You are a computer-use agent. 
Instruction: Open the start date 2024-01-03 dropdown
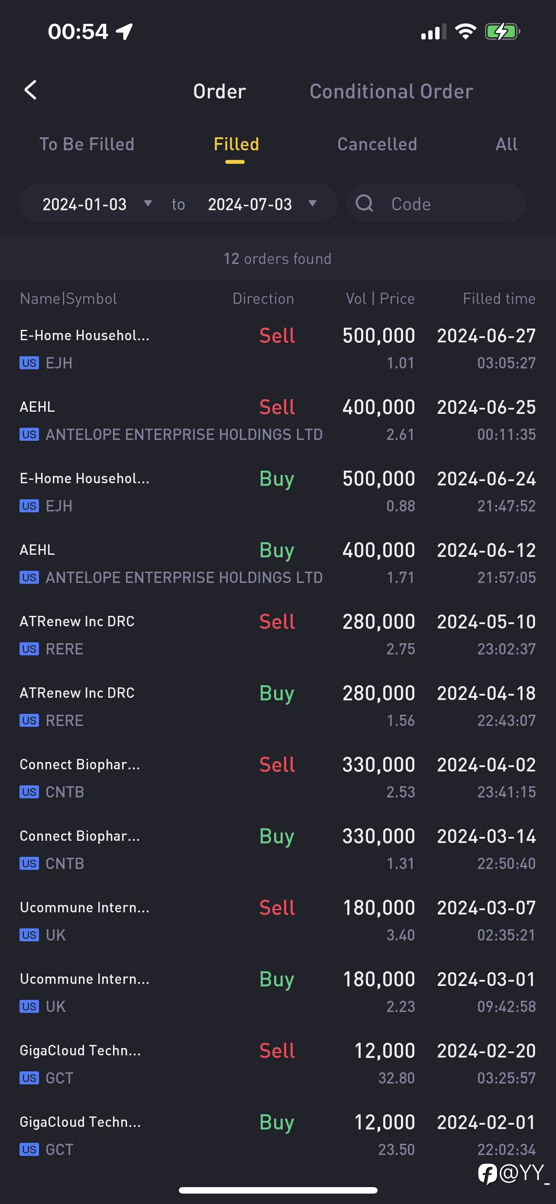click(x=97, y=204)
